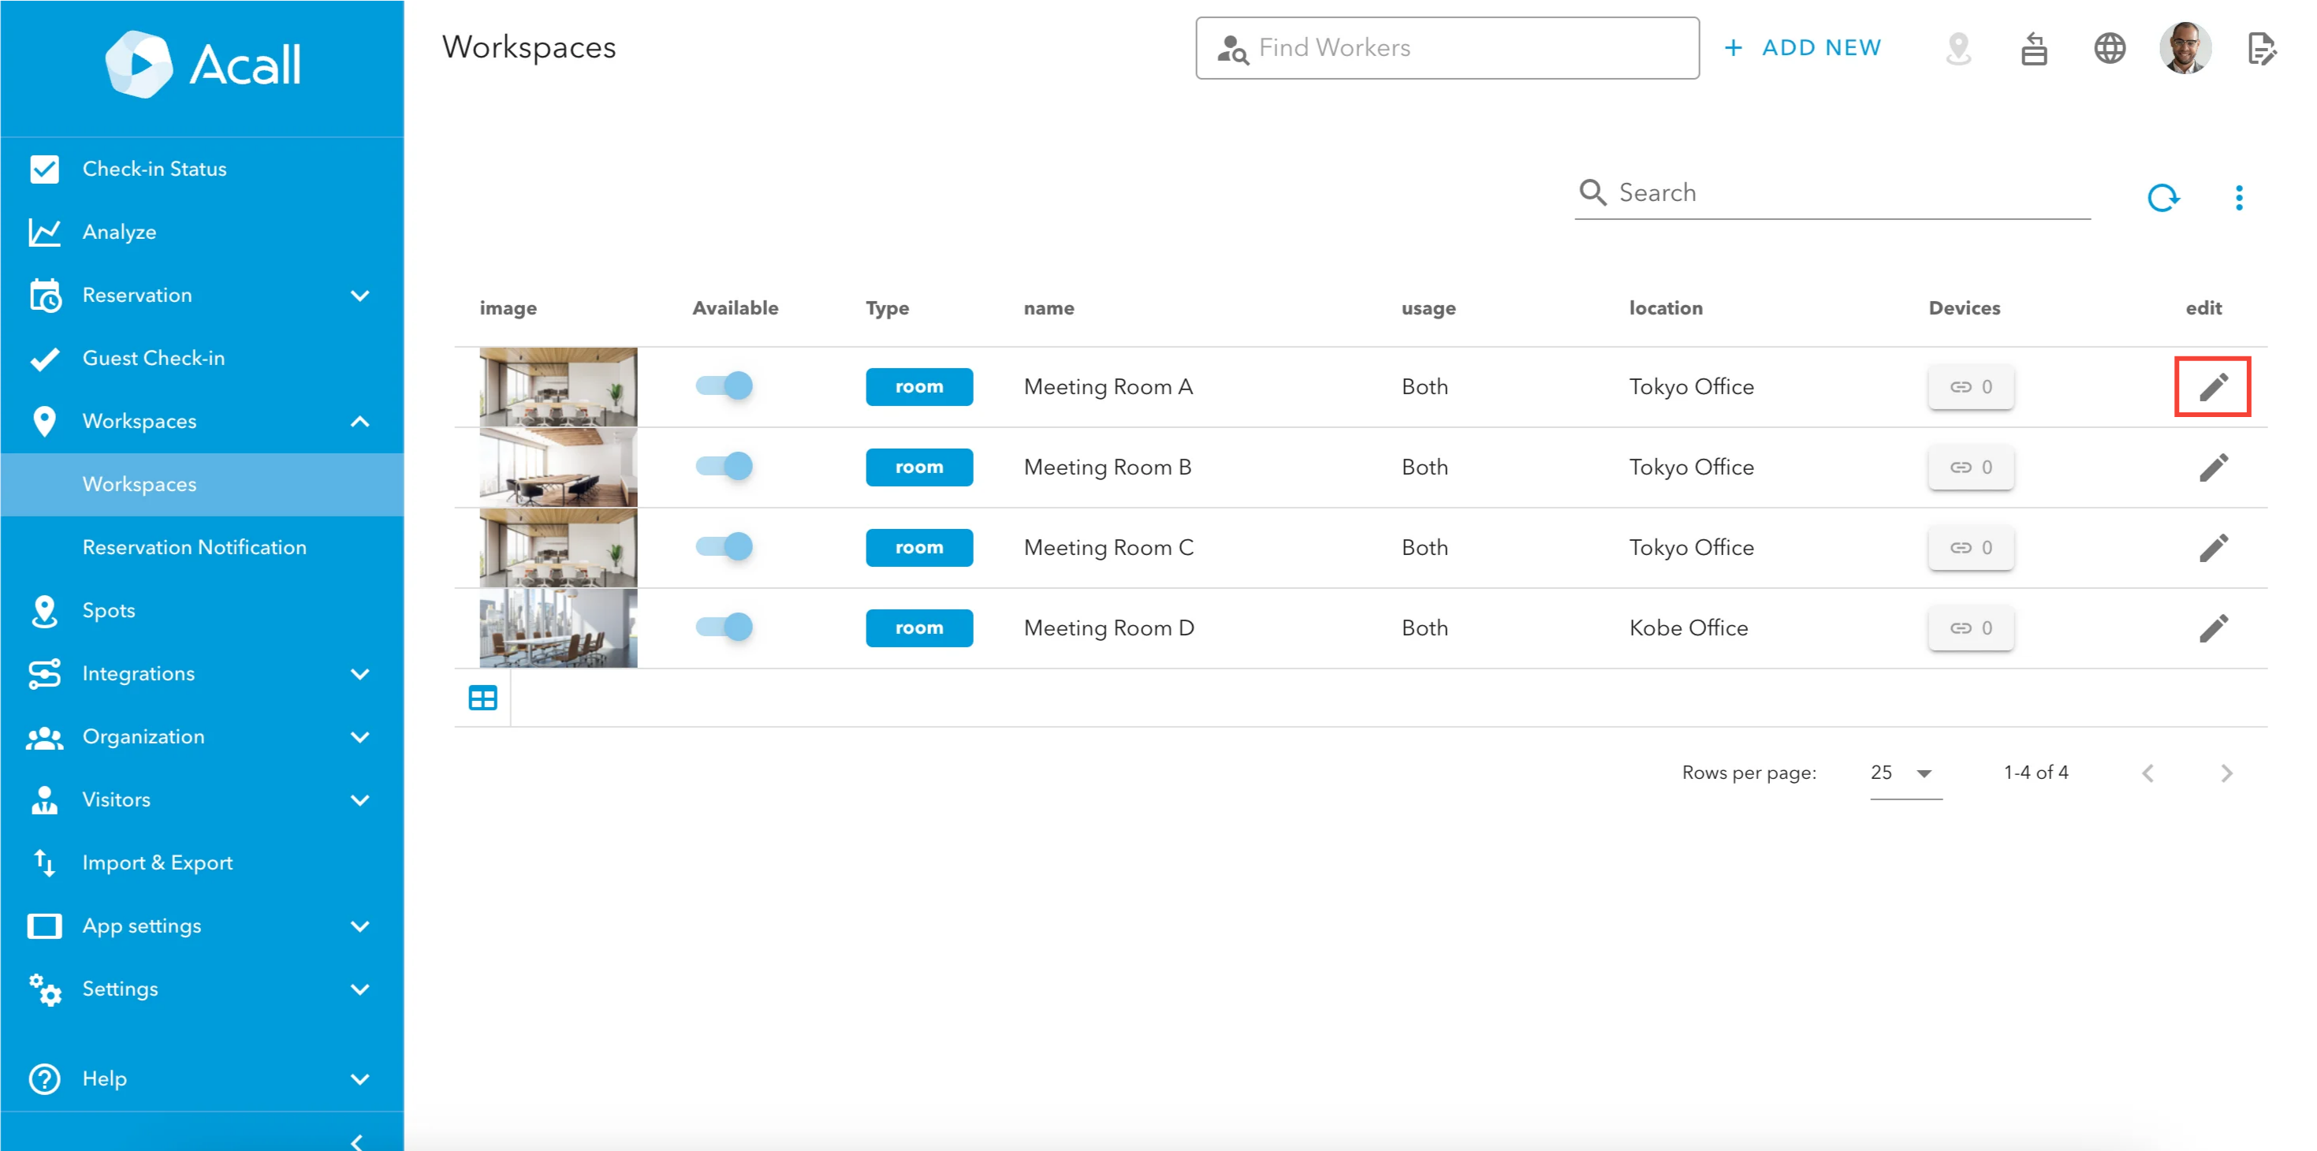
Task: Edit Meeting Room A with pencil icon
Action: pyautogui.click(x=2213, y=386)
